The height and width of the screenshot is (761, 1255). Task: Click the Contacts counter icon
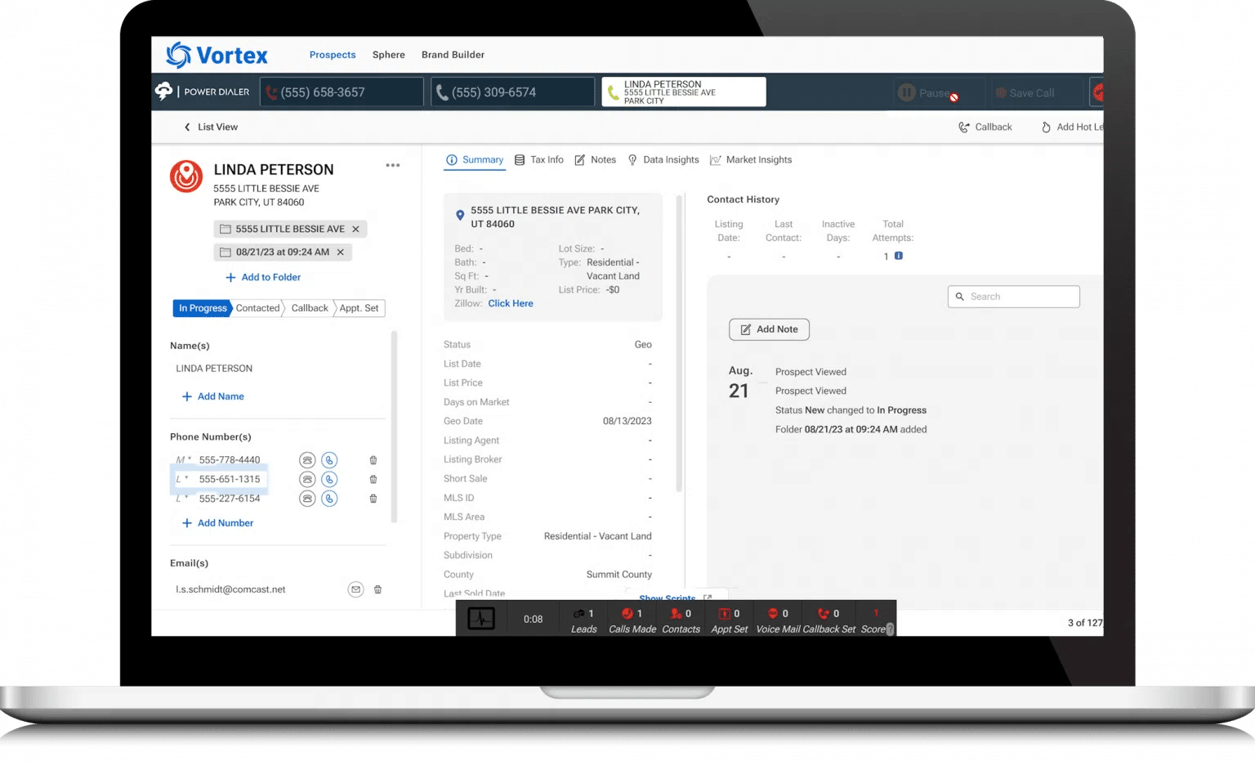pos(676,614)
